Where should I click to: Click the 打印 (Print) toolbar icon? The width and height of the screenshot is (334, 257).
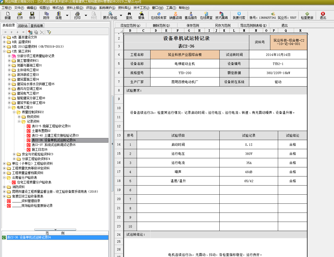[x=77, y=15]
